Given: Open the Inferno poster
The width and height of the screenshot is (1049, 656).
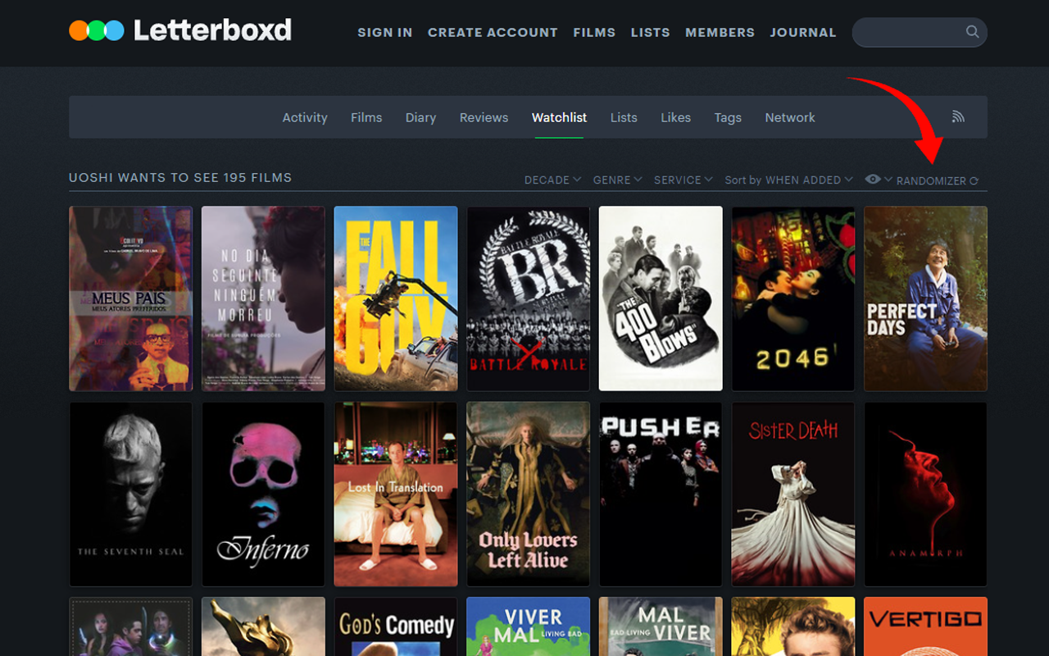Looking at the screenshot, I should click(263, 494).
